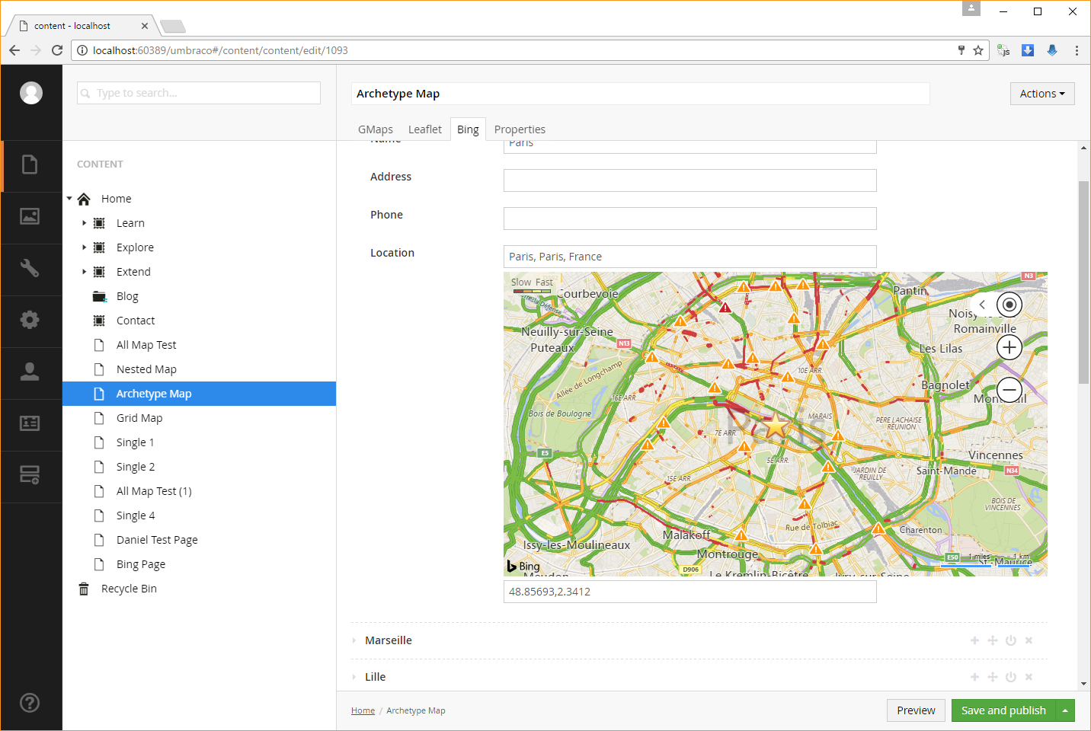The image size is (1091, 731).
Task: Expand the Extend tree node
Action: tap(84, 272)
